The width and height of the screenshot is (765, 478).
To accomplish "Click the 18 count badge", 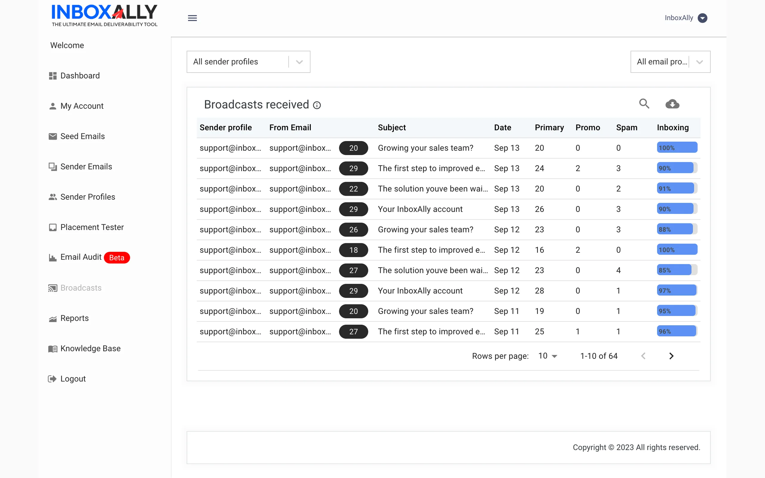I will [x=354, y=250].
